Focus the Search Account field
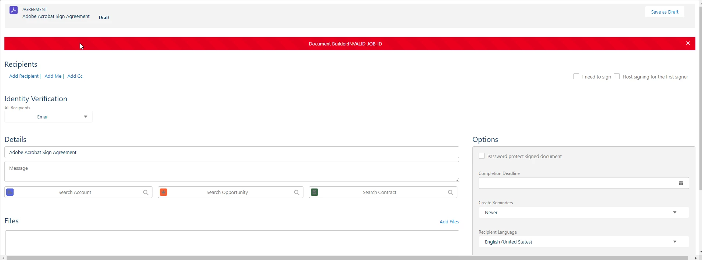 click(x=78, y=192)
